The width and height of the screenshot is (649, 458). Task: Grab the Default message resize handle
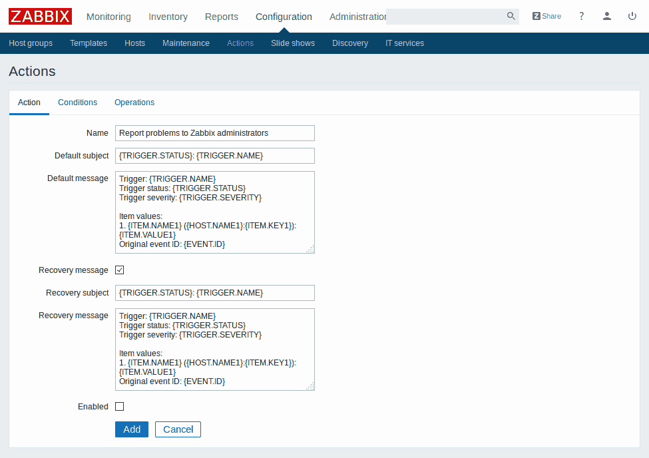tap(310, 249)
